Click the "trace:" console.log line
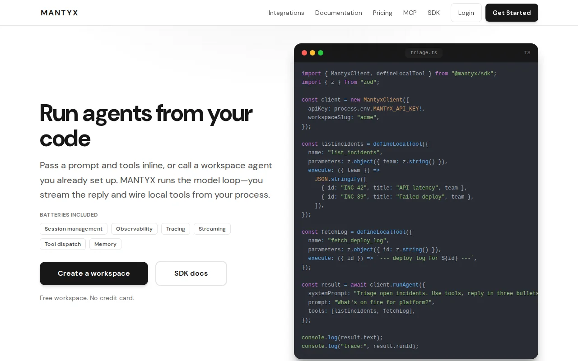Viewport: 578px width, 361px height. pos(360,346)
